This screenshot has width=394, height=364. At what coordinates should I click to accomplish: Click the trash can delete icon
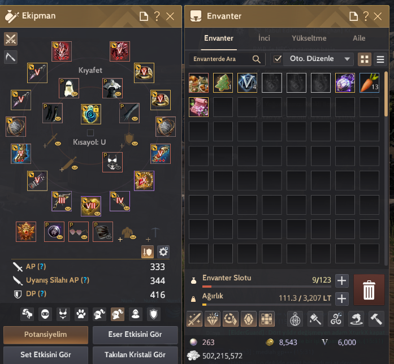(369, 289)
